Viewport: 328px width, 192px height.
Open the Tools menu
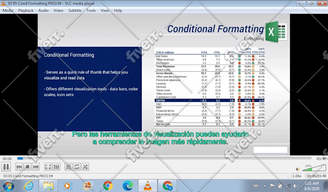91,11
